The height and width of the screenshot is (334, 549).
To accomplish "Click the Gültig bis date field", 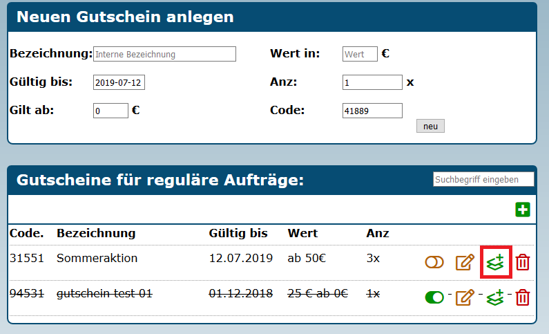I will click(x=119, y=83).
